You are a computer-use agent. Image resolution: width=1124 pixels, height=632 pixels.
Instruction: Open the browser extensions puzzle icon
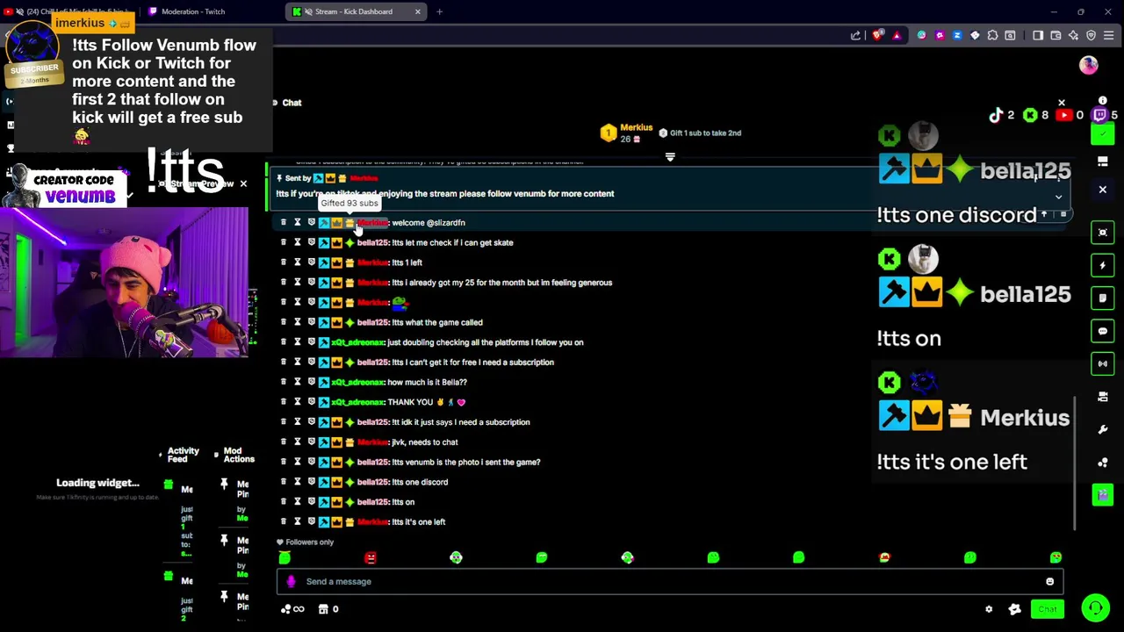[992, 35]
